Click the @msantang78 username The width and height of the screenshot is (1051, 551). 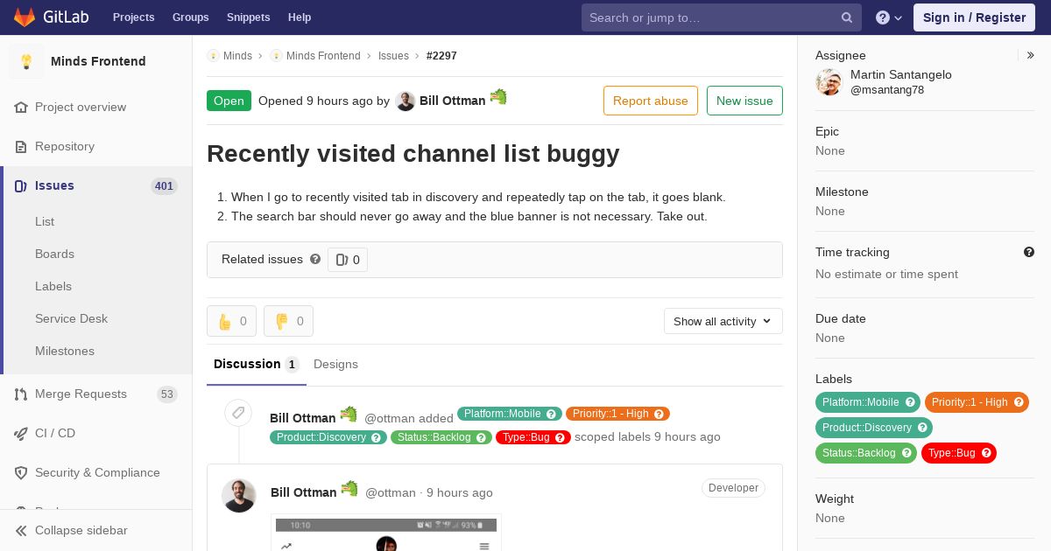point(887,90)
